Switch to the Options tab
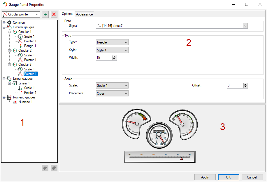The width and height of the screenshot is (267, 182). pyautogui.click(x=67, y=14)
